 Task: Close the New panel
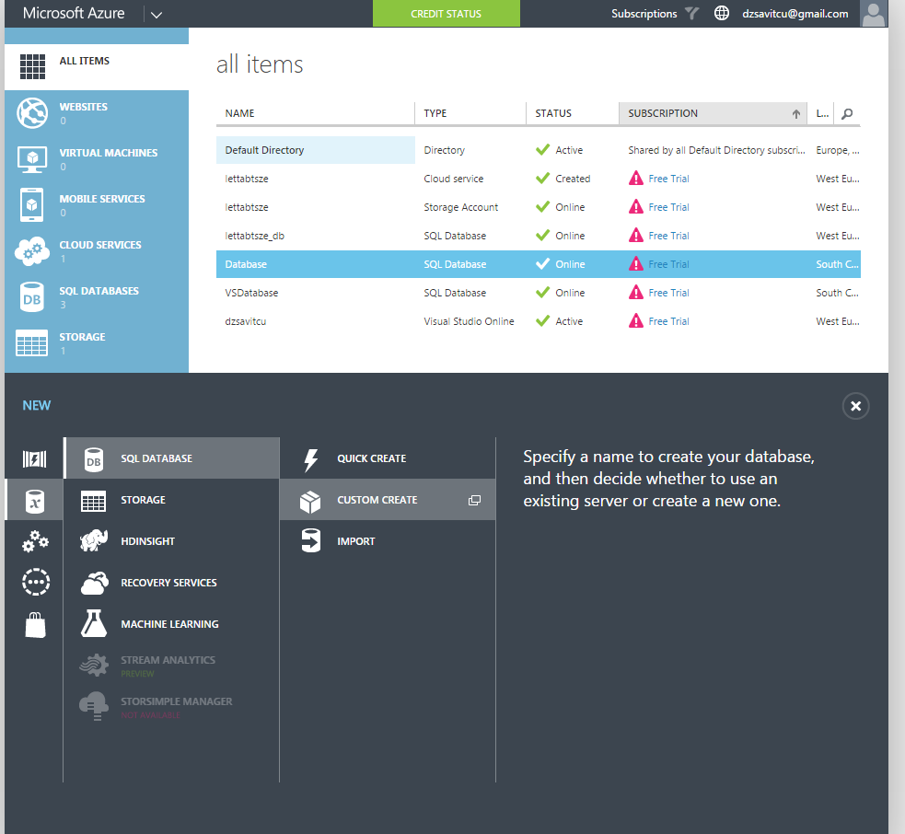855,406
